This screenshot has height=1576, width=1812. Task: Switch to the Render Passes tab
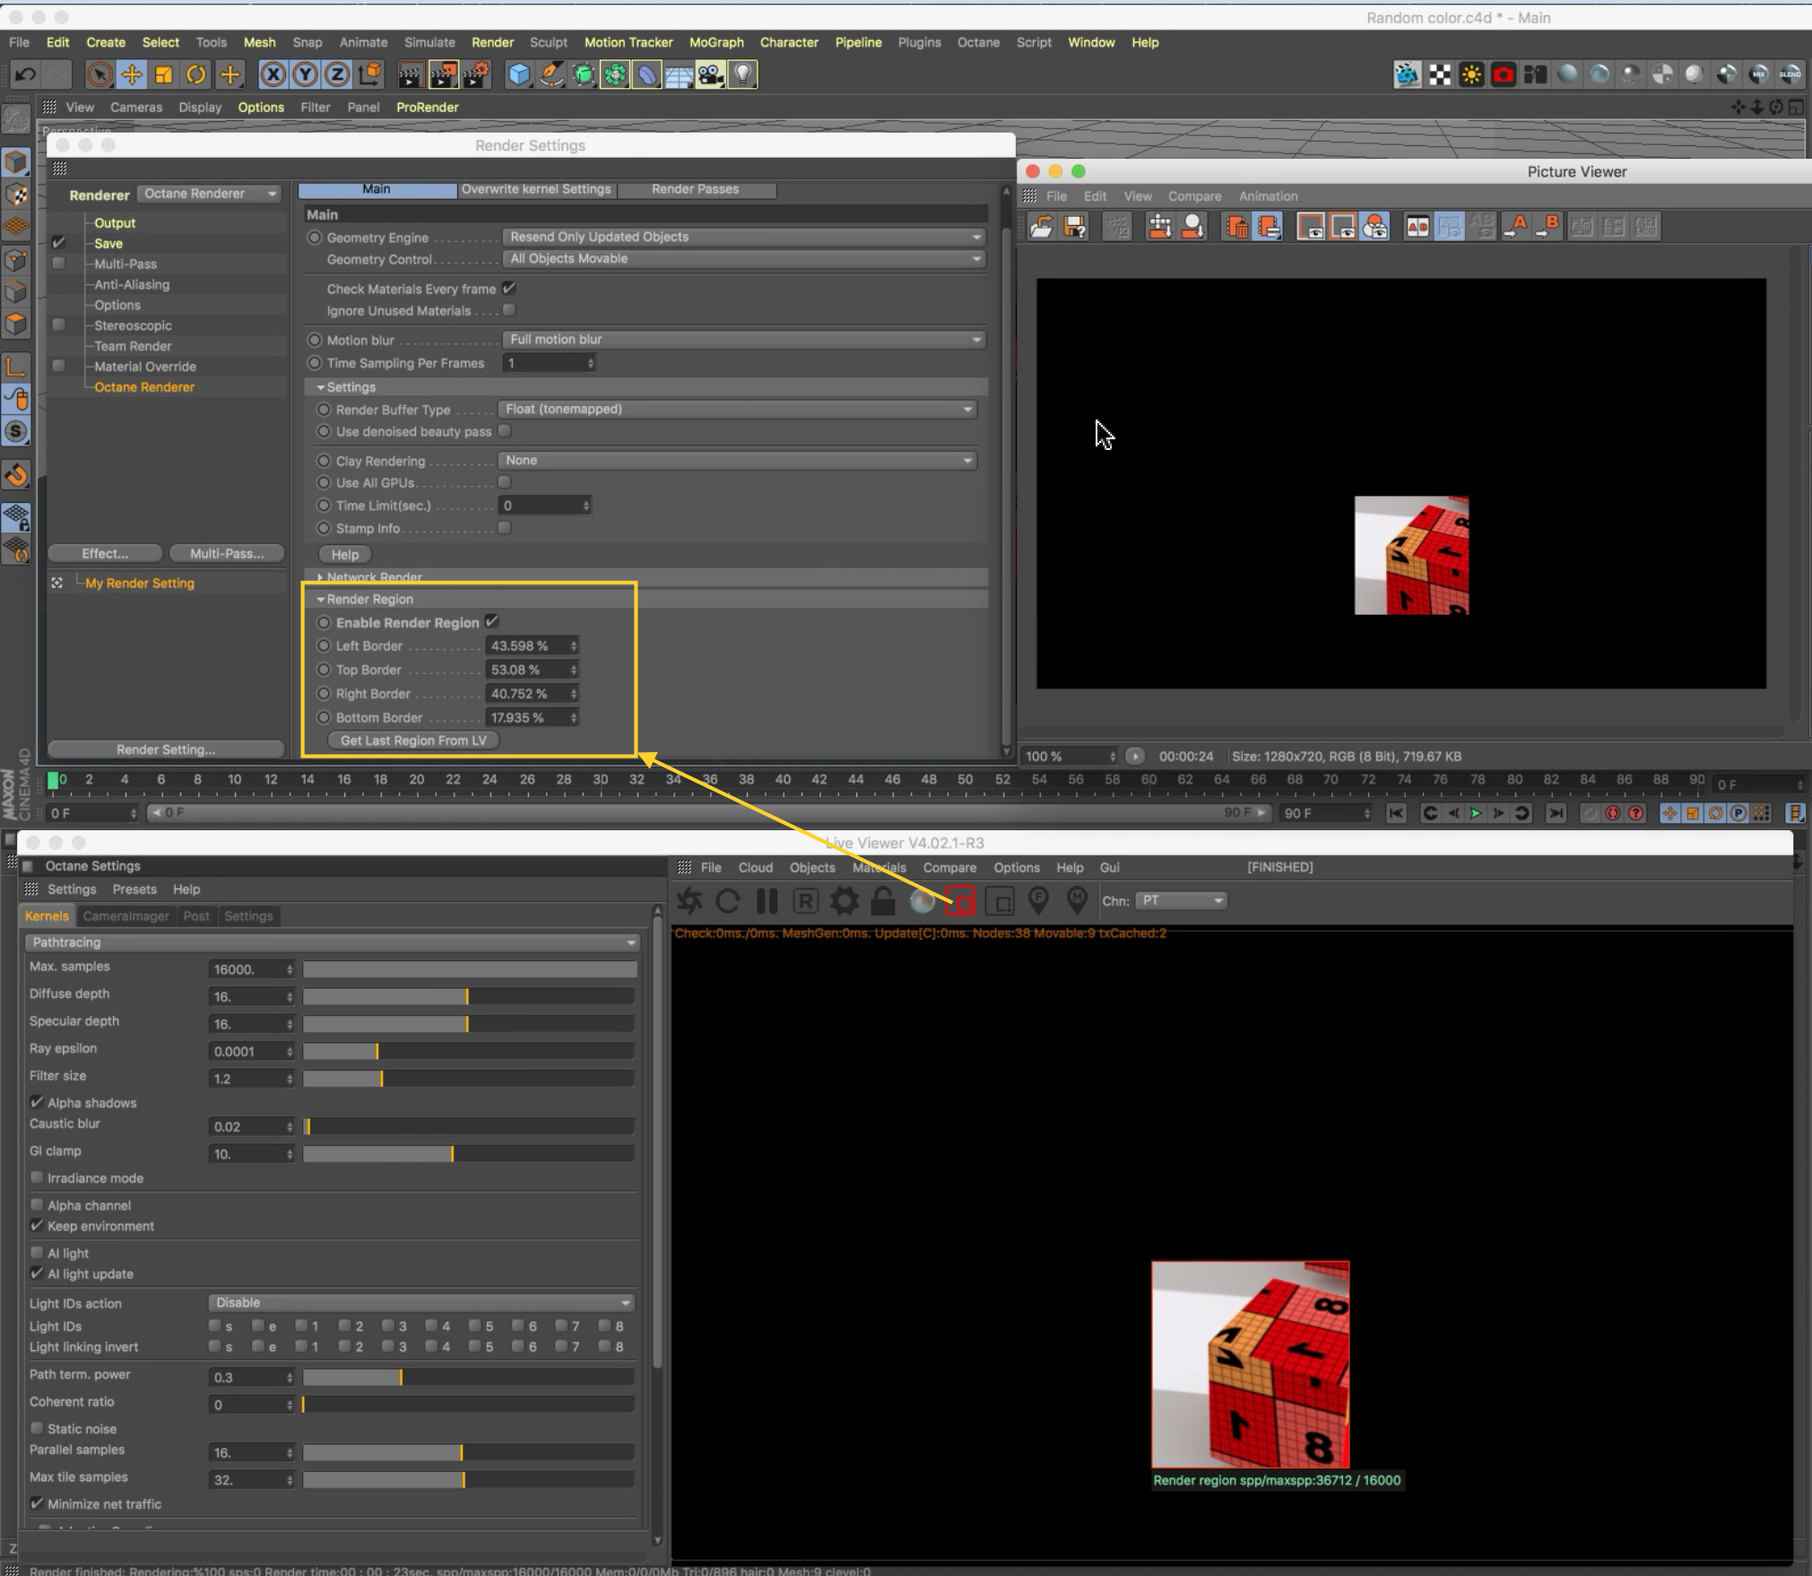(695, 189)
